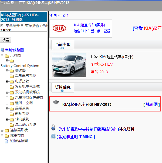
Task: Click the clock icon beside engine timing link
Action: point(53,136)
